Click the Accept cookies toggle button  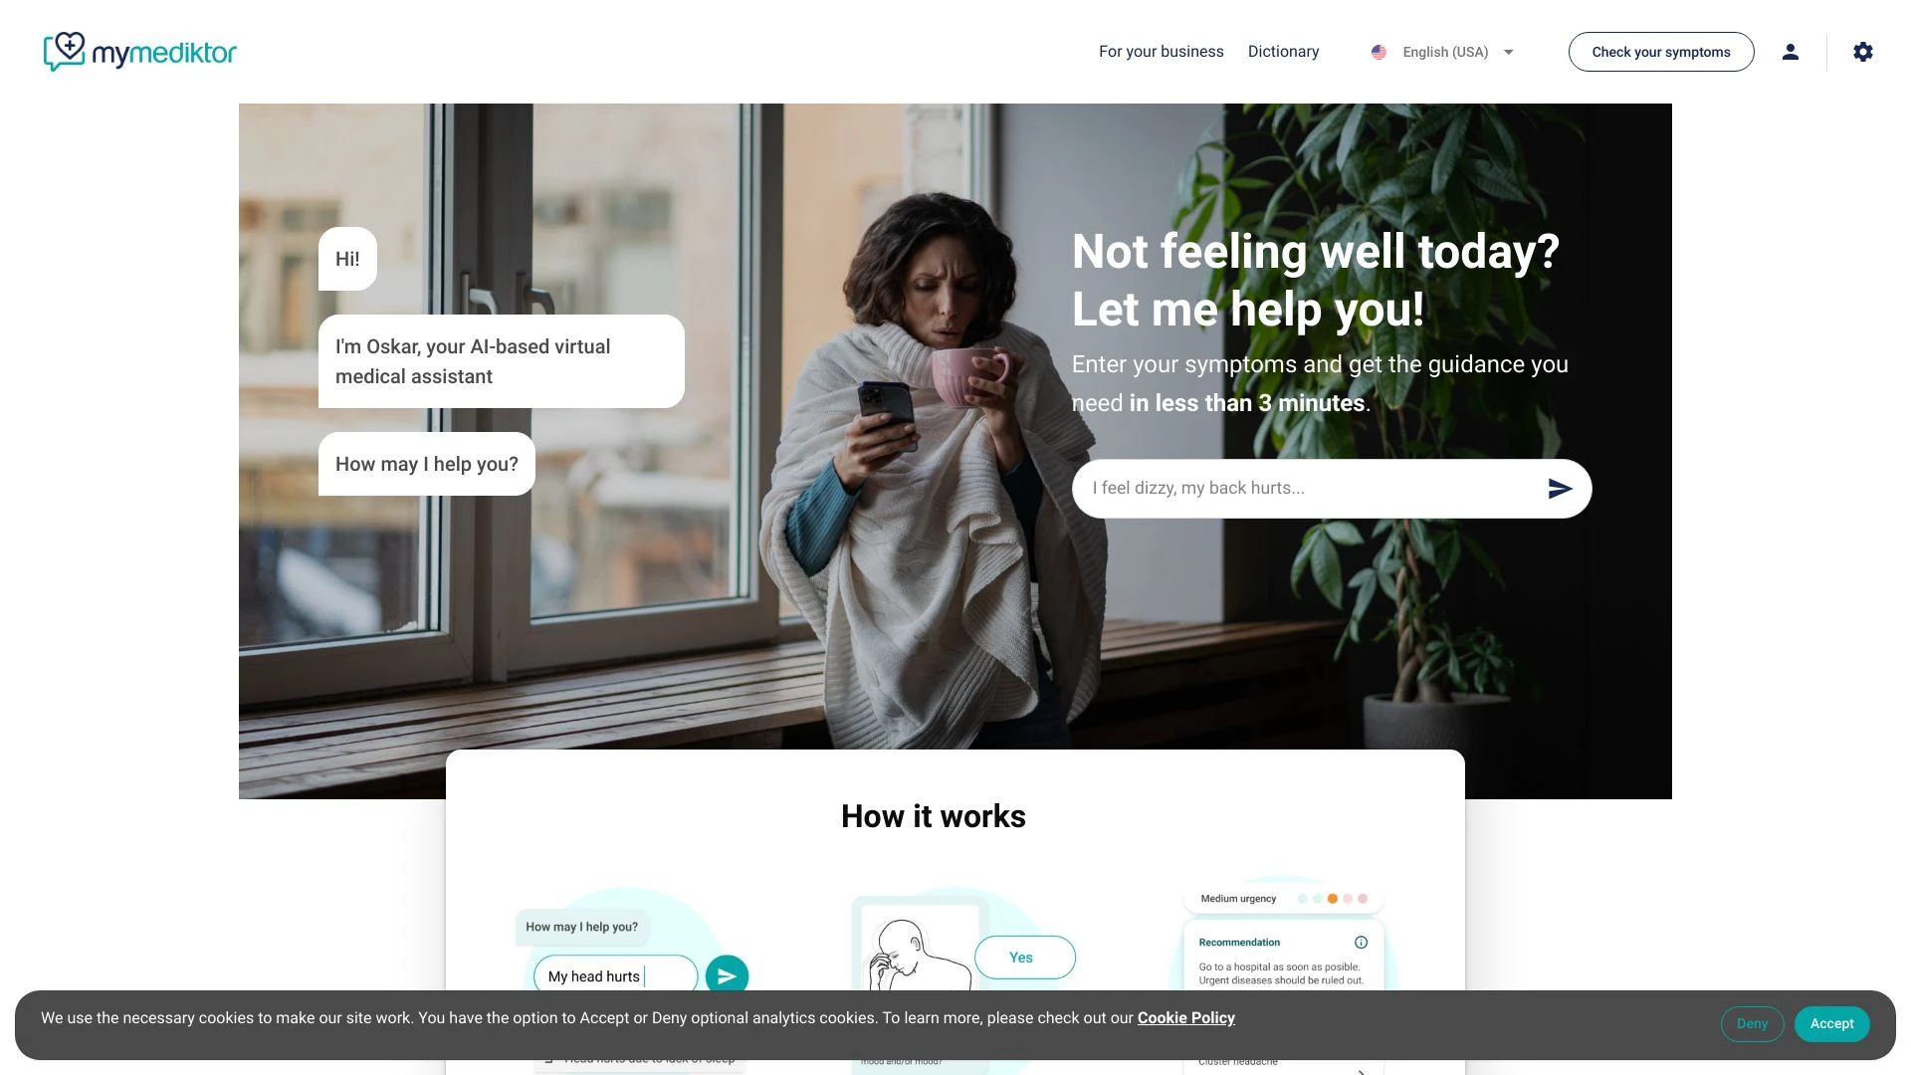point(1831,1024)
